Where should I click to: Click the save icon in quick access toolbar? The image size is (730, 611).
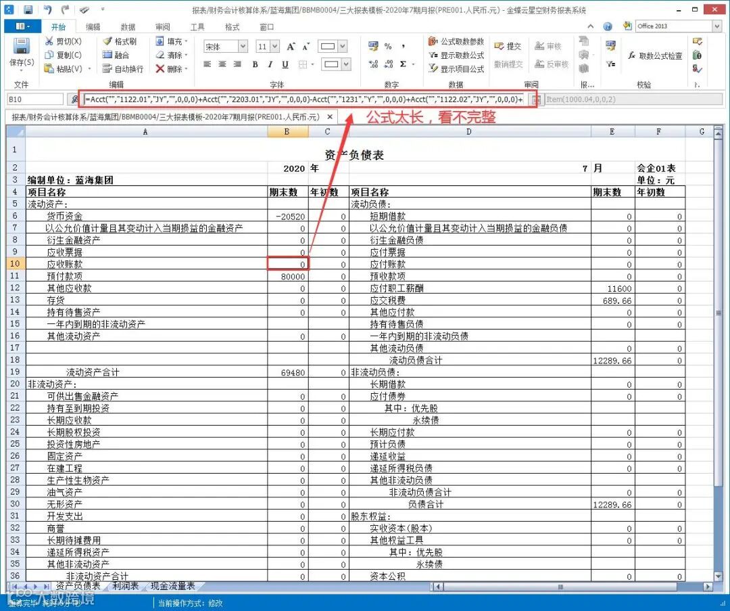click(28, 9)
